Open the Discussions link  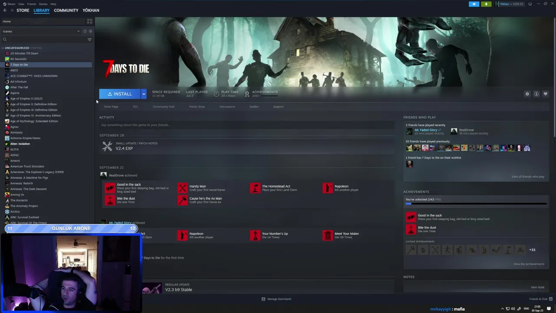227,107
